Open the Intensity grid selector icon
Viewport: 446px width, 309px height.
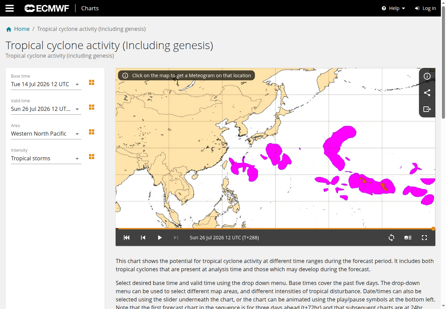pos(92,157)
